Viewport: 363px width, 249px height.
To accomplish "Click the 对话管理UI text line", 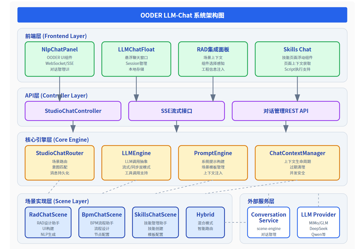I will coord(60,69).
